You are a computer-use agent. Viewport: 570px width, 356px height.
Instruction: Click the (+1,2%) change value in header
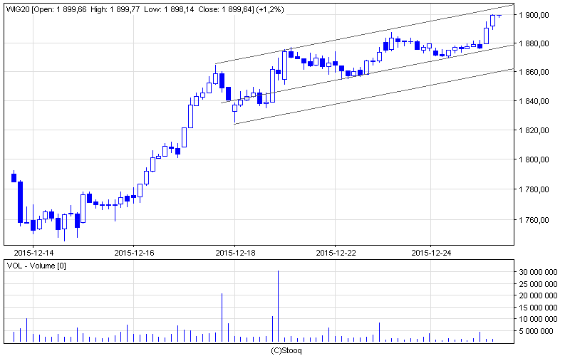point(270,9)
